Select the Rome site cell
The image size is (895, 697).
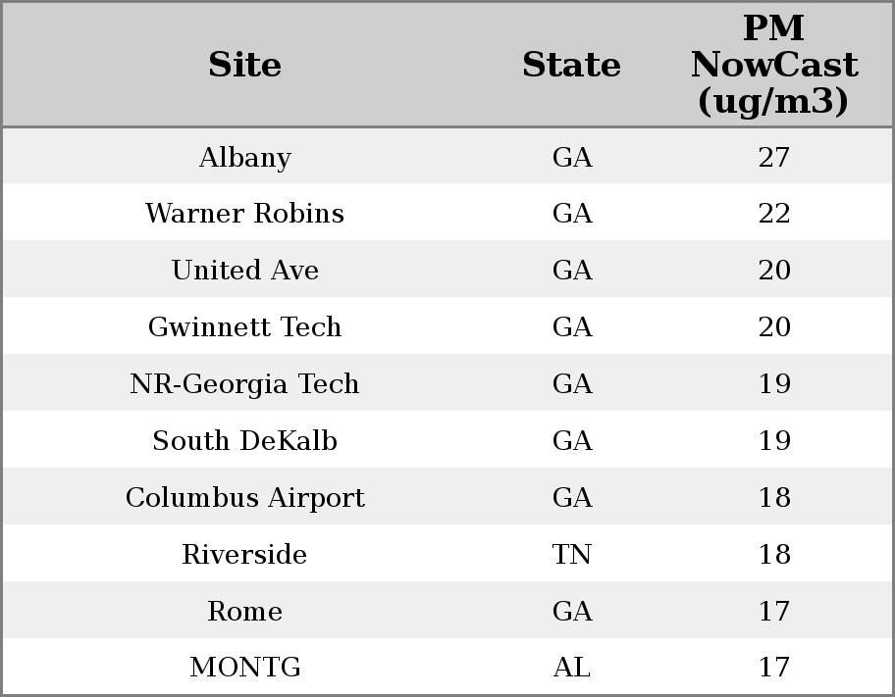coord(244,612)
